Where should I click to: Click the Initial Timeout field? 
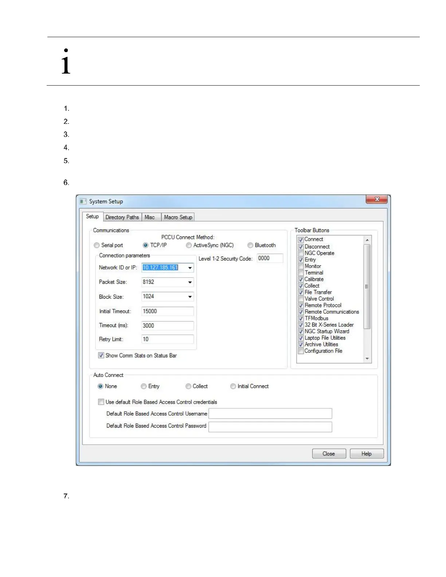pyautogui.click(x=168, y=311)
